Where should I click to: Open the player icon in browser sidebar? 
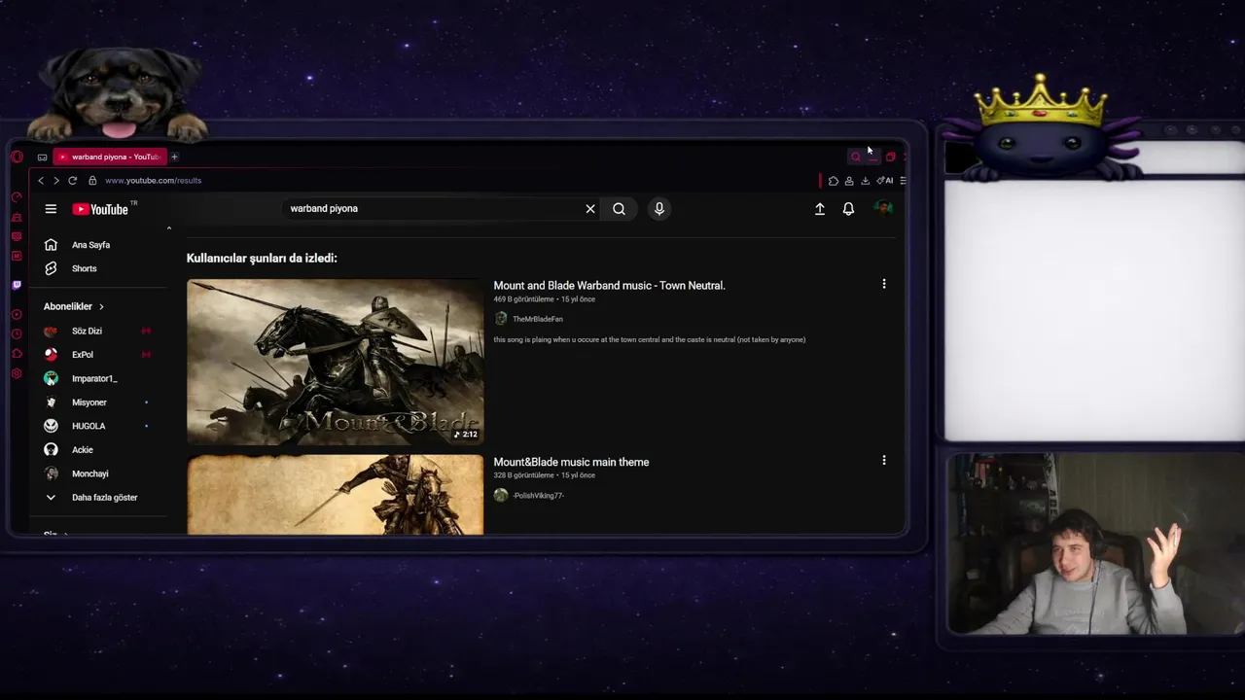[x=17, y=314]
